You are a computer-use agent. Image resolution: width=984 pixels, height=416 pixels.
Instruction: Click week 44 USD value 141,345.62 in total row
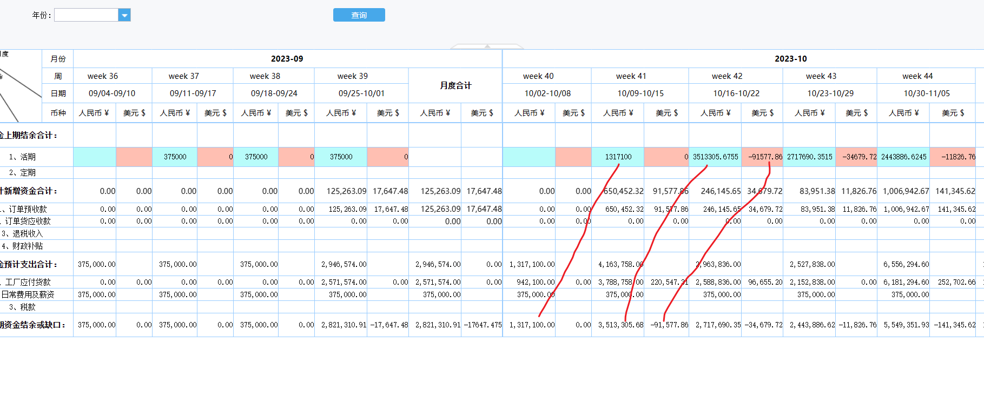(x=955, y=191)
